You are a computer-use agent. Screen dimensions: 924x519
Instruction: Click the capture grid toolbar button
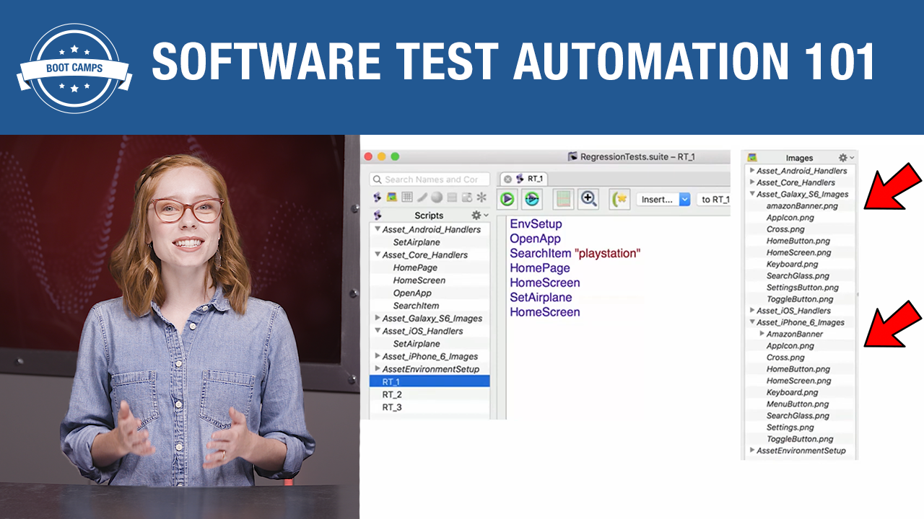[x=563, y=199]
